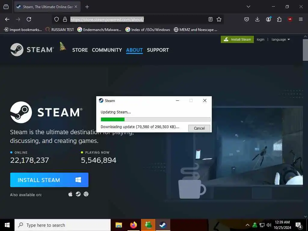Bookmark this page with the star icon
This screenshot has width=308, height=231.
click(x=219, y=19)
